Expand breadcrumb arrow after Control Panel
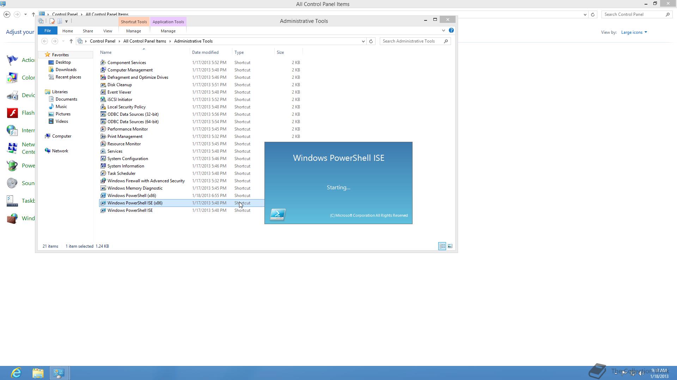This screenshot has width=677, height=380. (119, 41)
